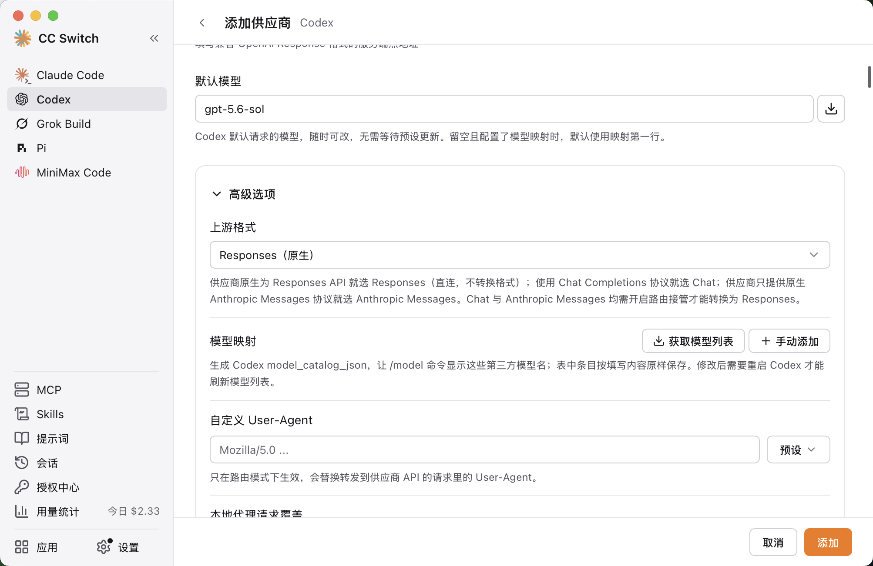873x566 pixels.
Task: Click the 应用 grid icon
Action: pyautogui.click(x=22, y=547)
